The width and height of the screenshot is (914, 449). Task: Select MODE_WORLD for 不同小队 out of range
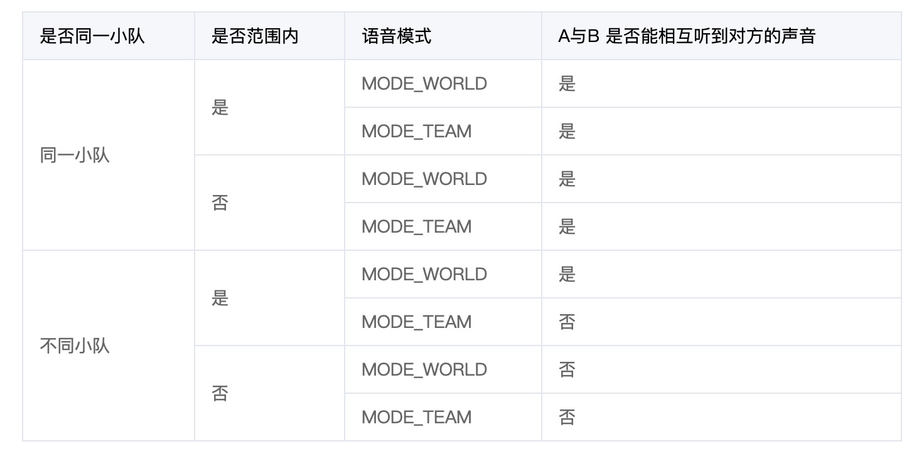point(424,369)
